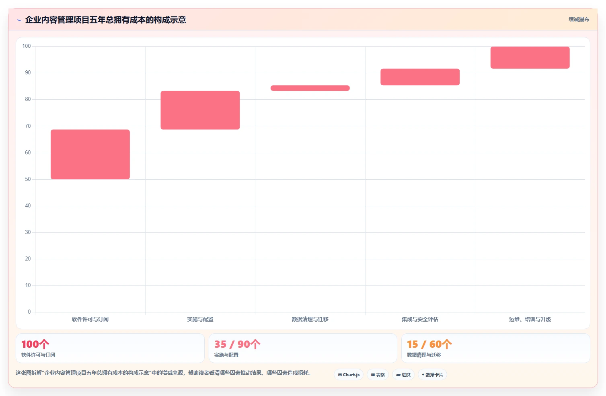Click the description text starting with 这张图拆解
Image resolution: width=606 pixels, height=396 pixels.
point(164,373)
